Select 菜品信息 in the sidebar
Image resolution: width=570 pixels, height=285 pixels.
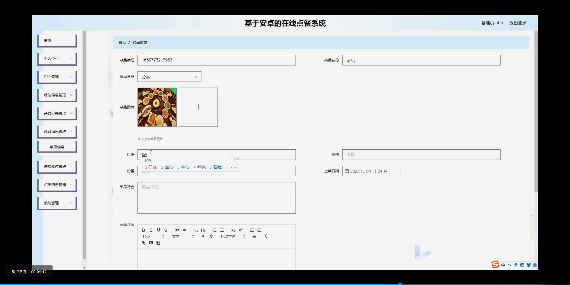coord(57,147)
